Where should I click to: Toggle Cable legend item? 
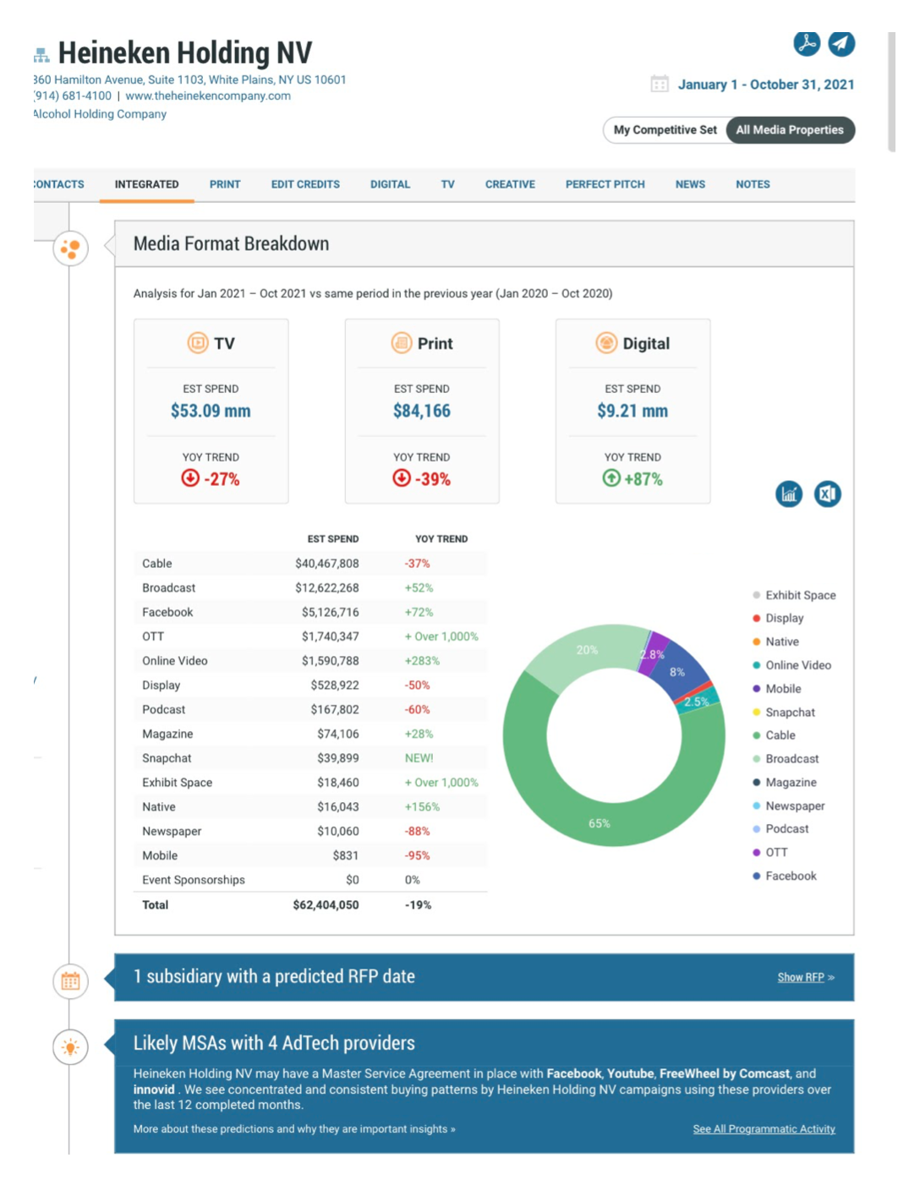(774, 735)
